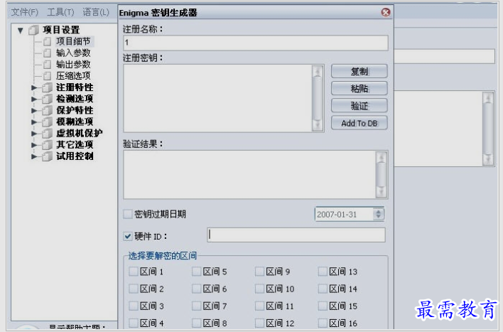This screenshot has width=503, height=332.
Task: Click inside the 注册密钥 text area
Action: point(217,98)
